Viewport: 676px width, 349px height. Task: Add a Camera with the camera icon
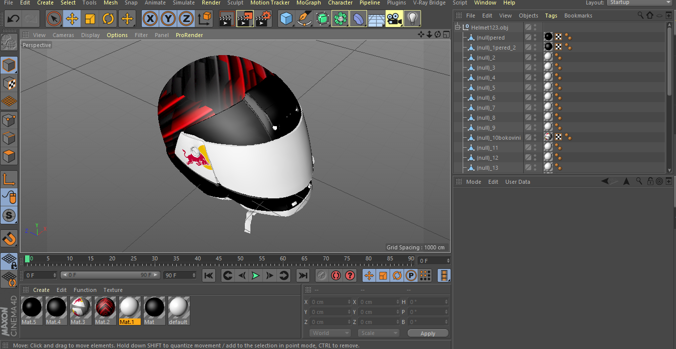(x=394, y=19)
